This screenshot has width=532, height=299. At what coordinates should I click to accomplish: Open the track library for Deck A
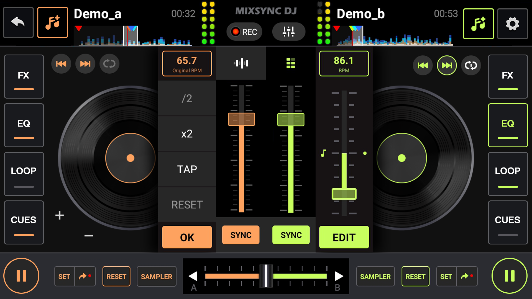click(x=53, y=22)
